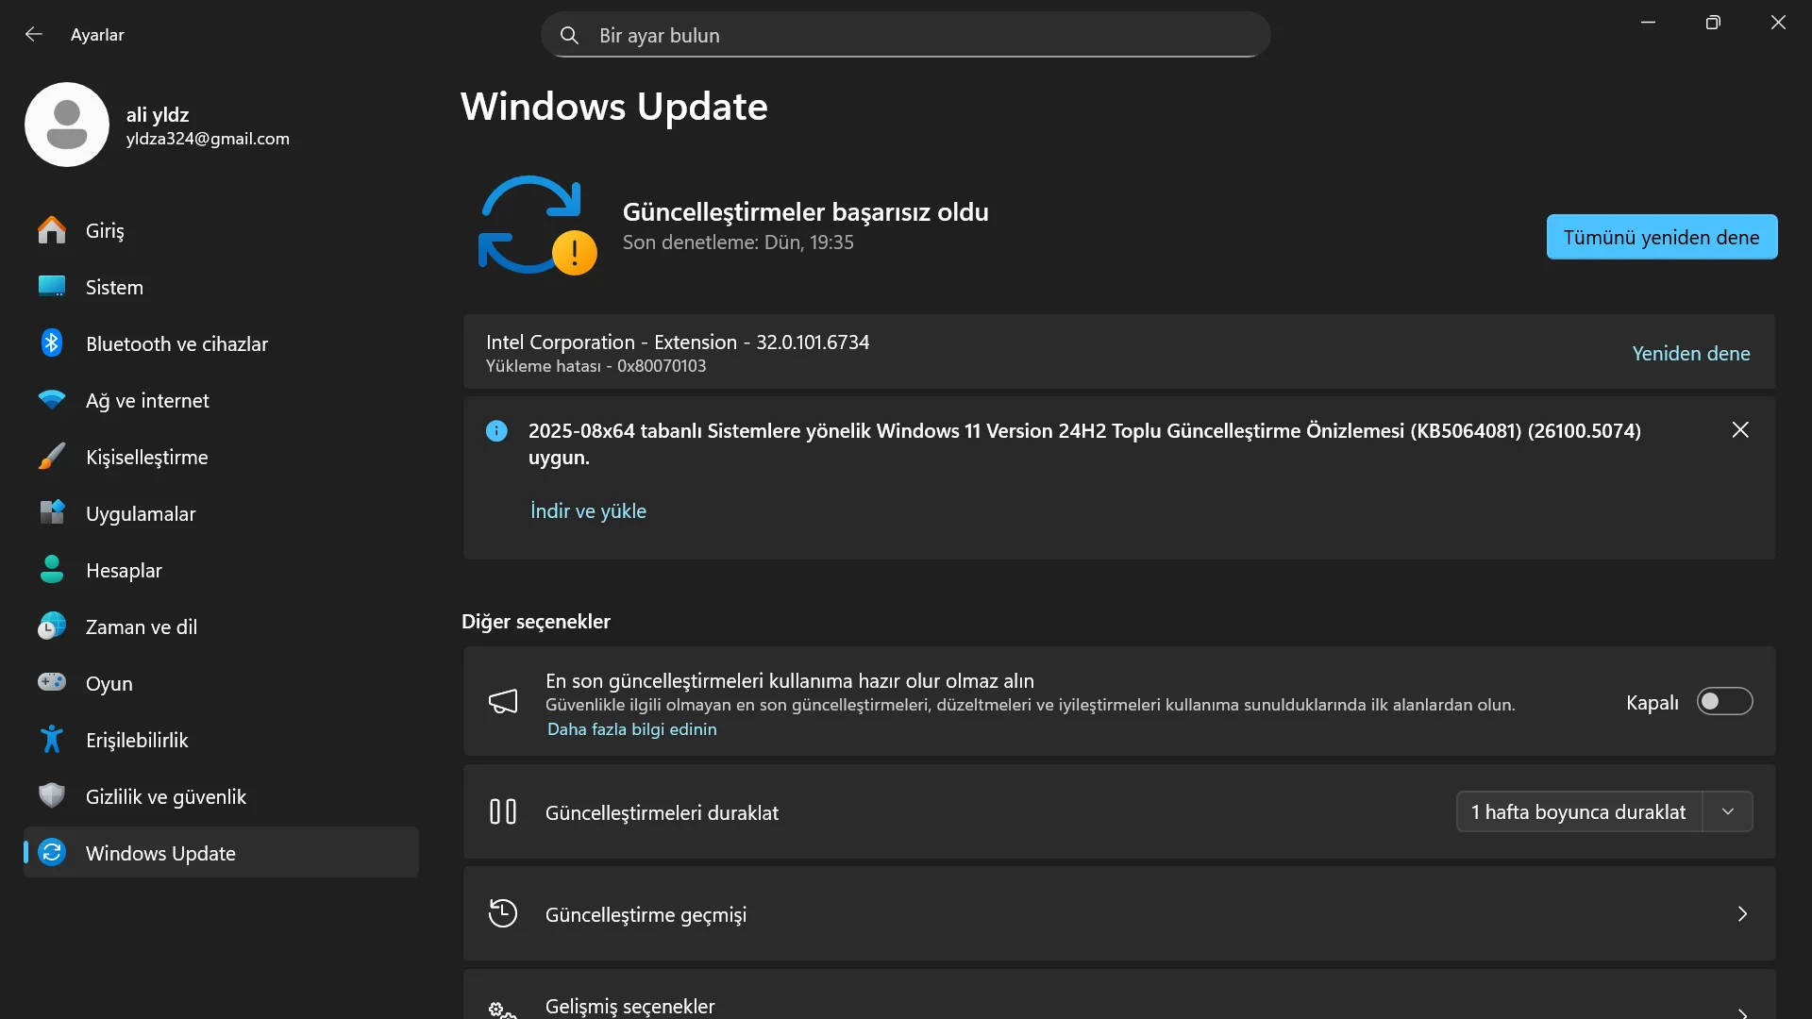The image size is (1812, 1019).
Task: Click the Bluetooth icon in sidebar
Action: [x=52, y=343]
